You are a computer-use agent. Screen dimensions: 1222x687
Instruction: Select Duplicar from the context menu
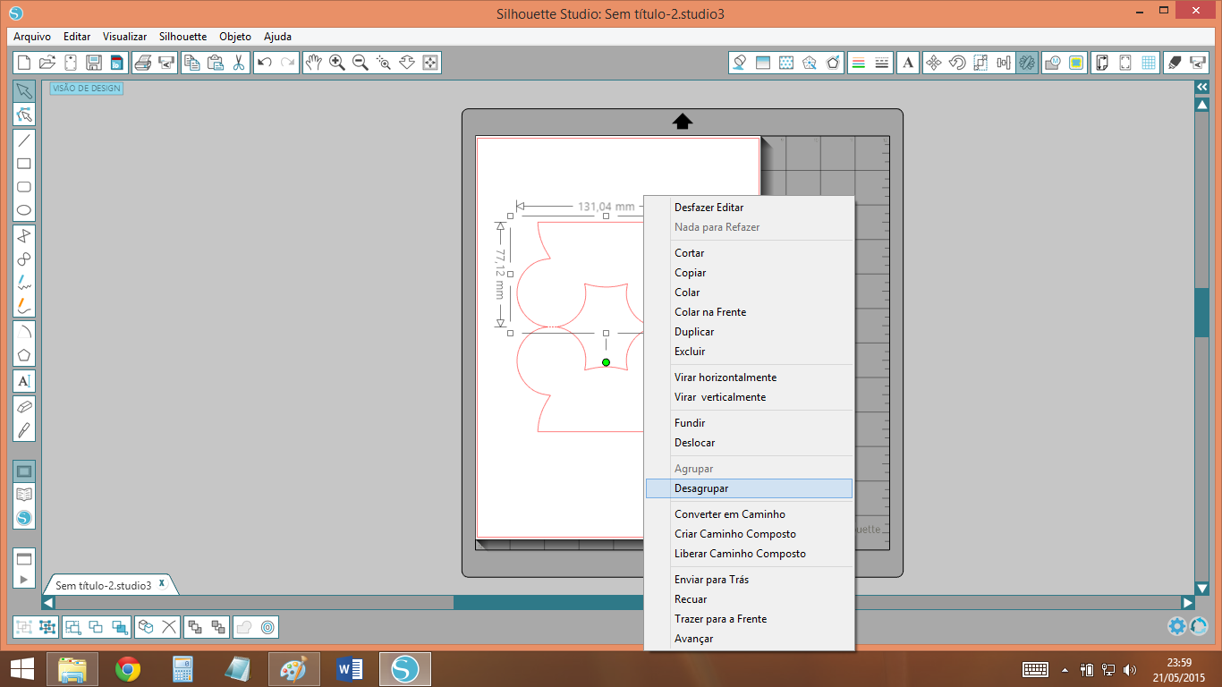pyautogui.click(x=749, y=332)
